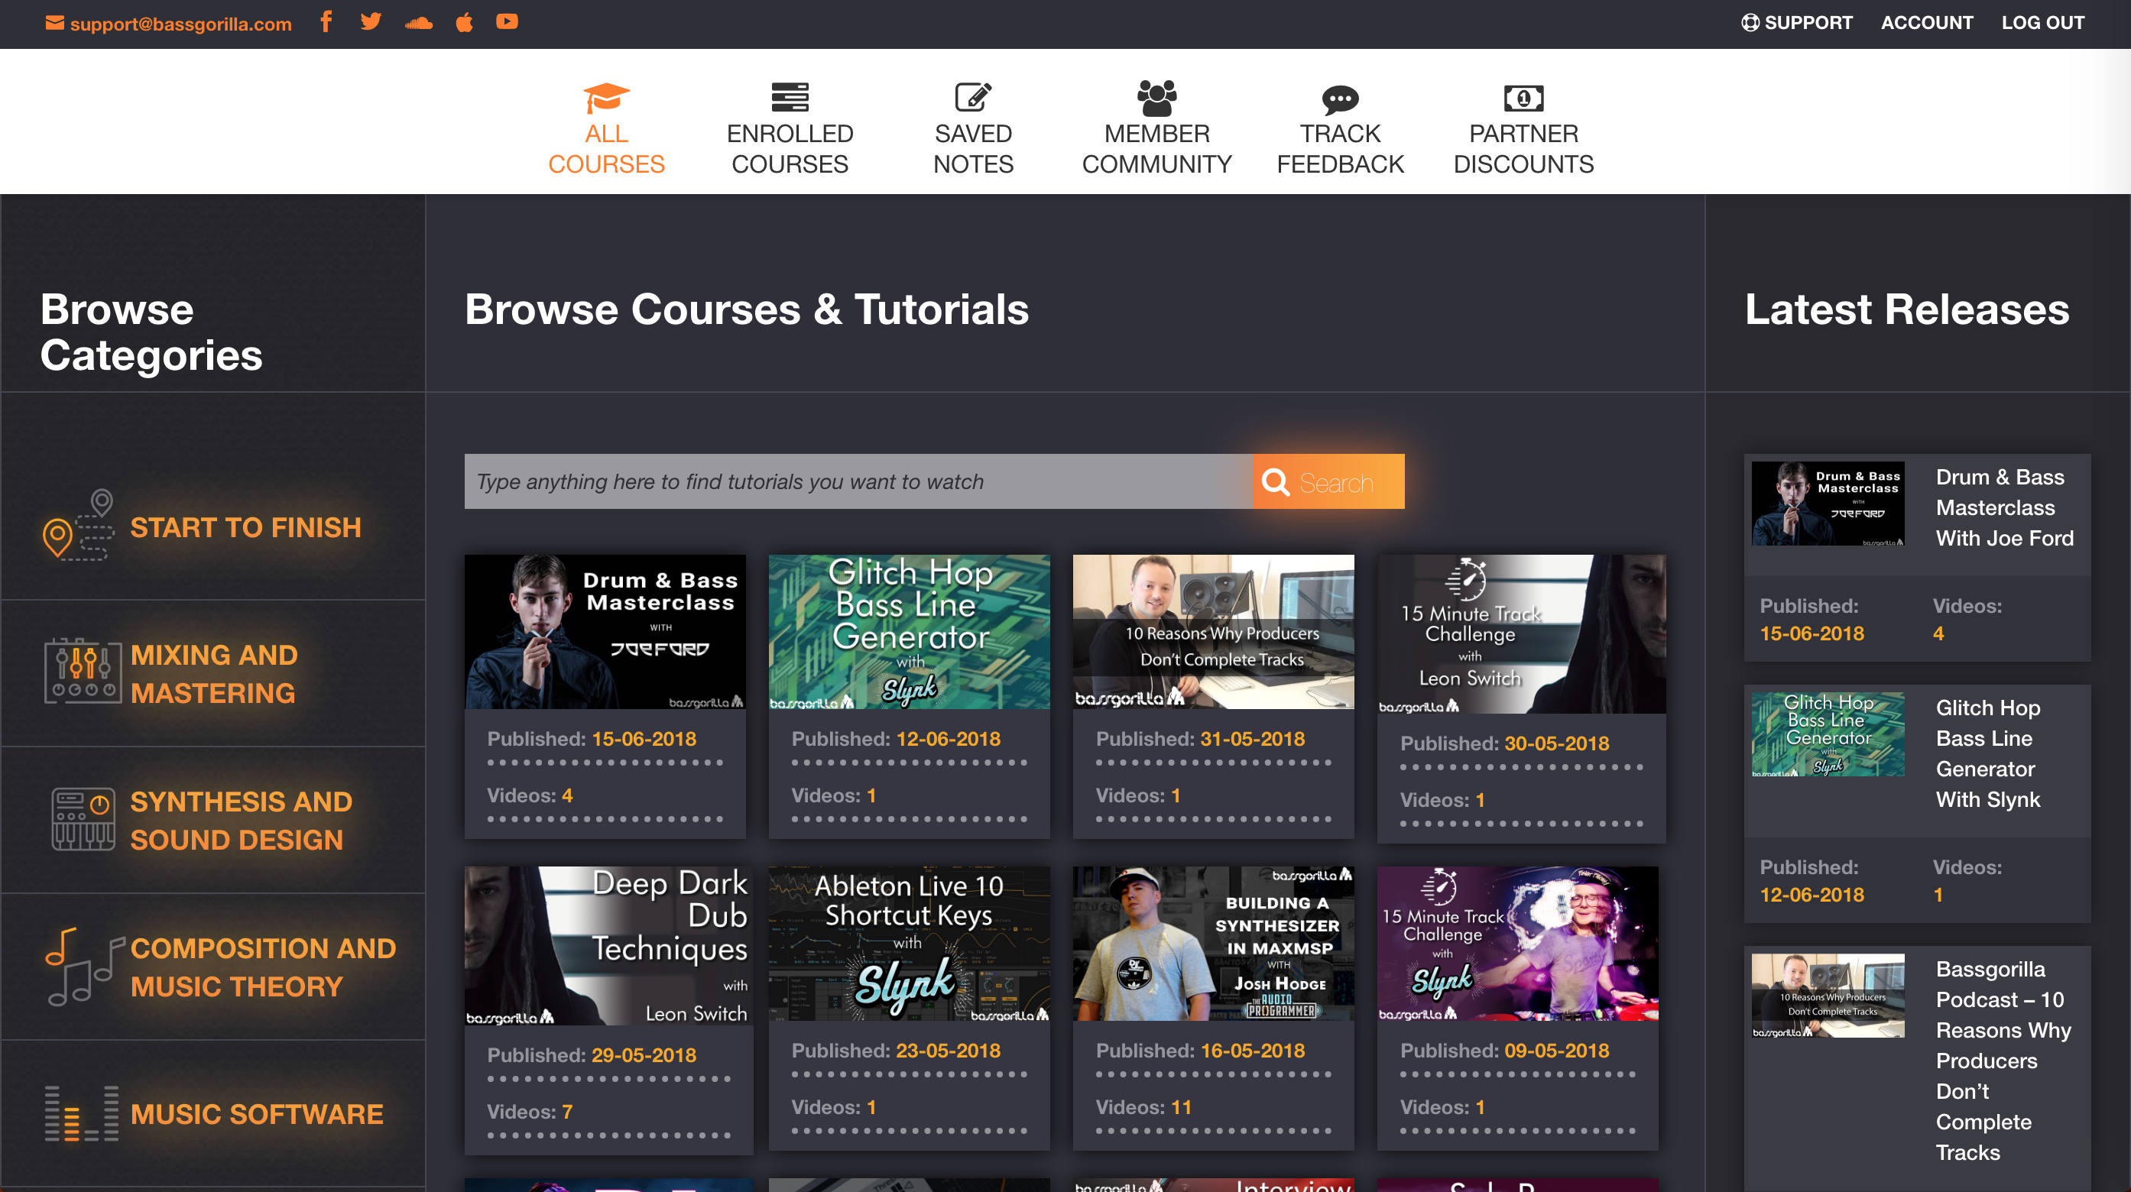Click 'Published: 31-05-2018' on 10 Reasons card

coord(1200,739)
